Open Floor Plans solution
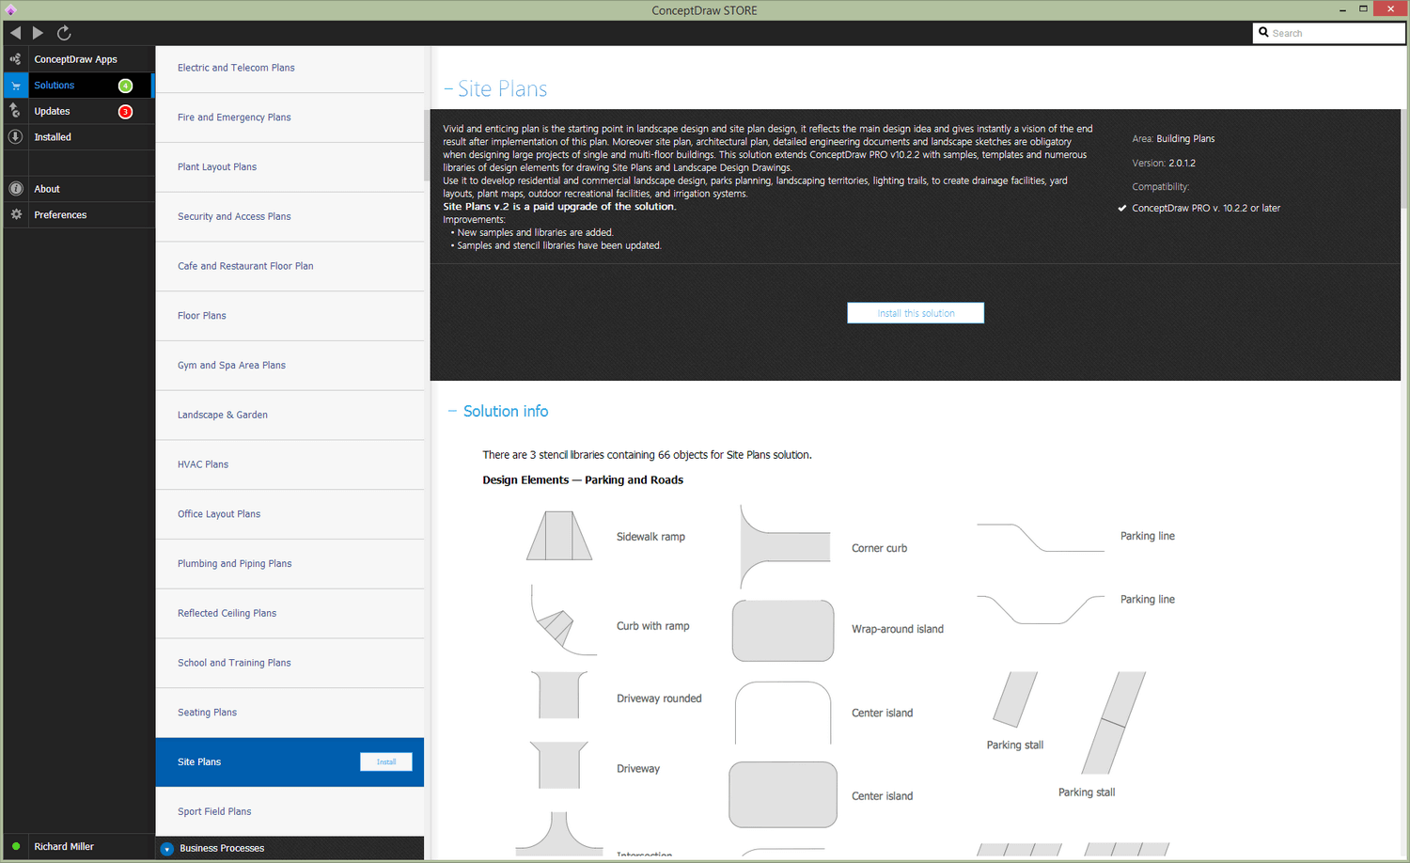This screenshot has width=1410, height=863. 290,316
